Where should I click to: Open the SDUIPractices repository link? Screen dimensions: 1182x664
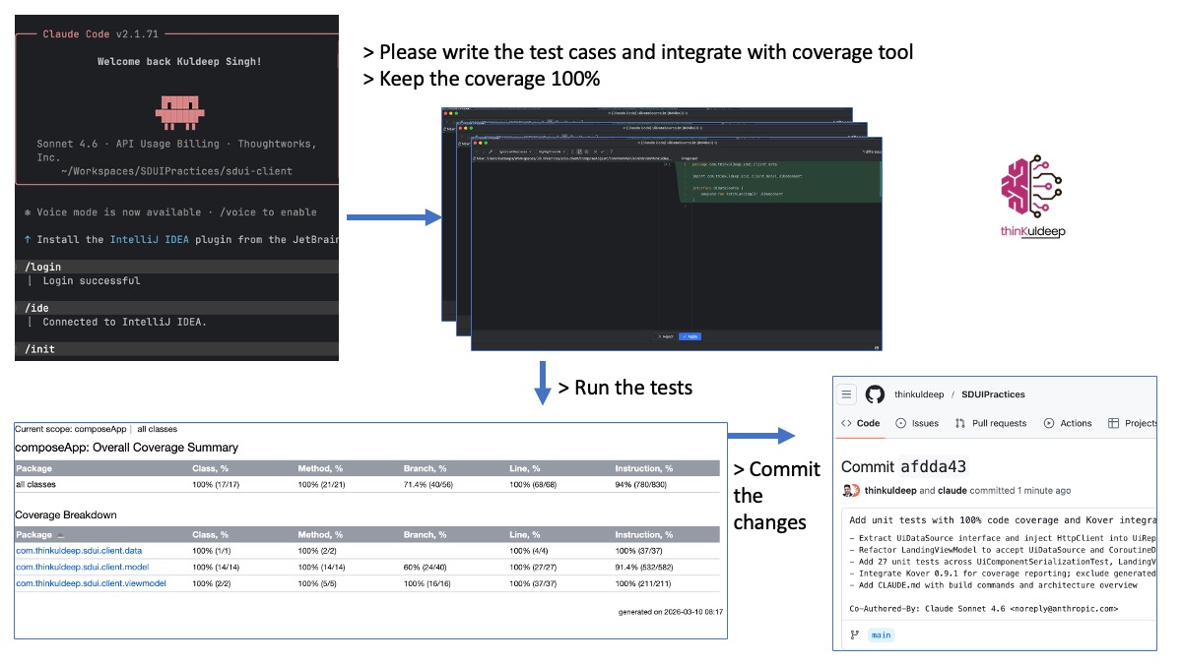tap(993, 394)
